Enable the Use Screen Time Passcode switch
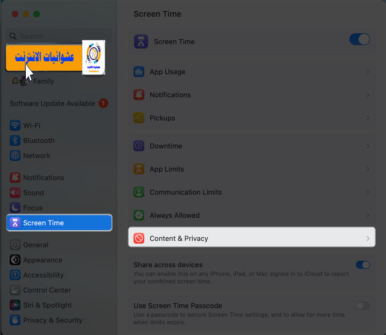Viewport: 386px width, 335px height. click(x=363, y=306)
